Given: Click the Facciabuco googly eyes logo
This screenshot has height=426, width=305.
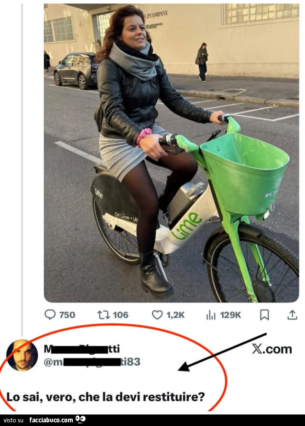Looking at the screenshot, I should (81, 419).
